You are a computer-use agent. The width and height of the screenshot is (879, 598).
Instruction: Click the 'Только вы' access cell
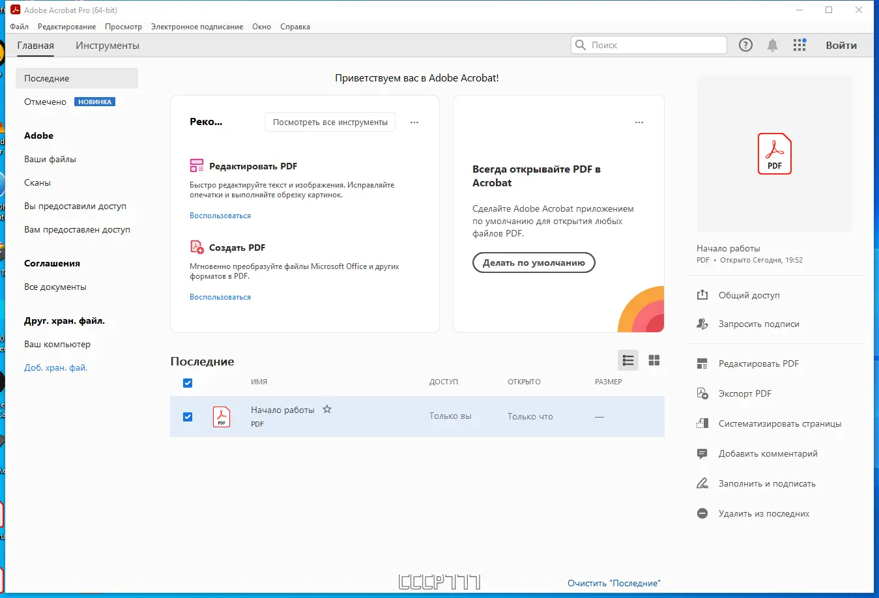450,416
